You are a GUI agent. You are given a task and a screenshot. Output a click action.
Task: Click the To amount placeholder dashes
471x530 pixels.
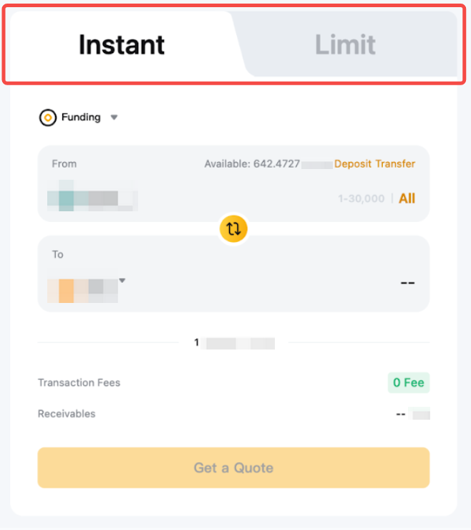(407, 283)
